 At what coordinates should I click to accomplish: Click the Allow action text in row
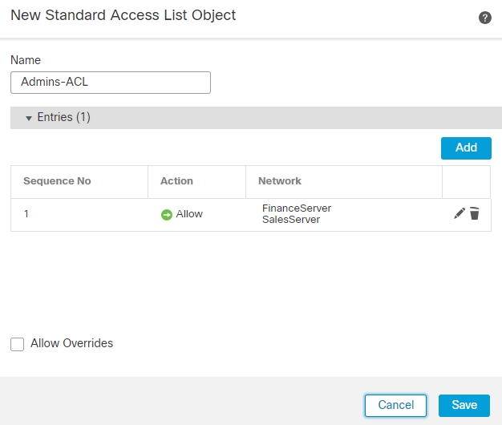coord(189,214)
